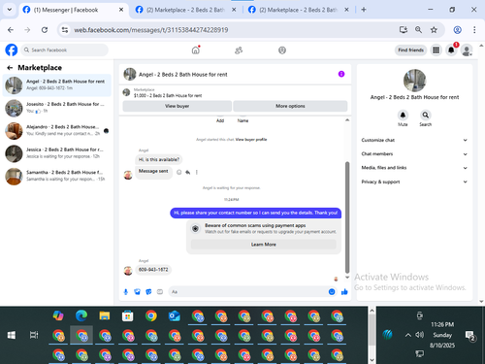Open the notifications bell icon
485x364 pixels.
pyautogui.click(x=451, y=50)
